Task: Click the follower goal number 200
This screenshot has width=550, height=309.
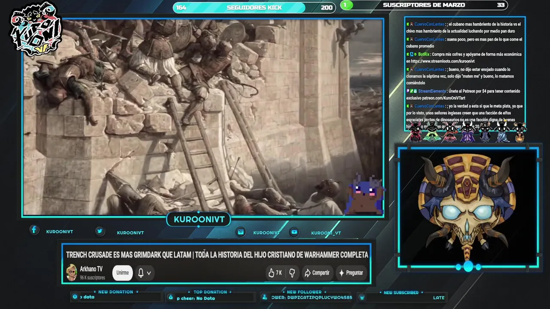Action: pos(327,8)
